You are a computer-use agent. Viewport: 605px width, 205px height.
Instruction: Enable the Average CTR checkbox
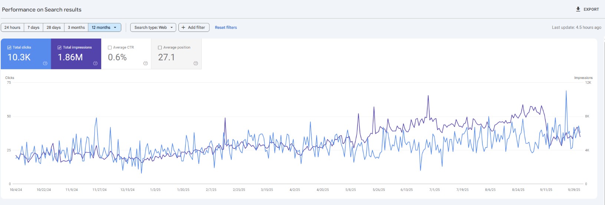click(x=110, y=47)
